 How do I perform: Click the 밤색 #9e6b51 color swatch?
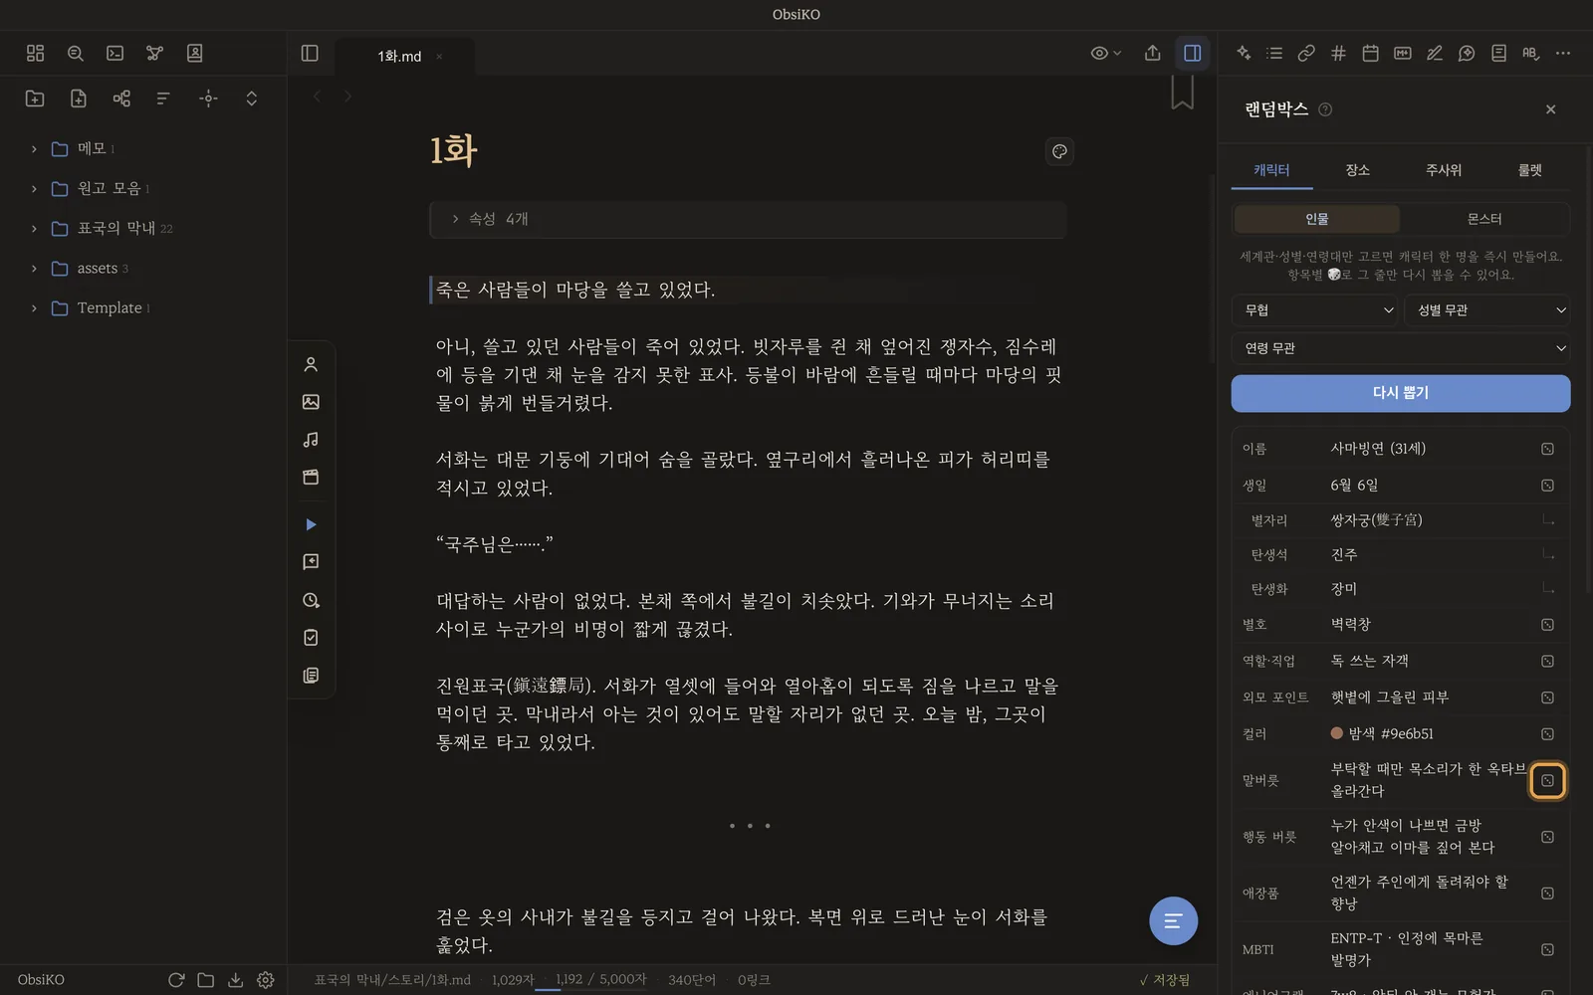[x=1337, y=733]
